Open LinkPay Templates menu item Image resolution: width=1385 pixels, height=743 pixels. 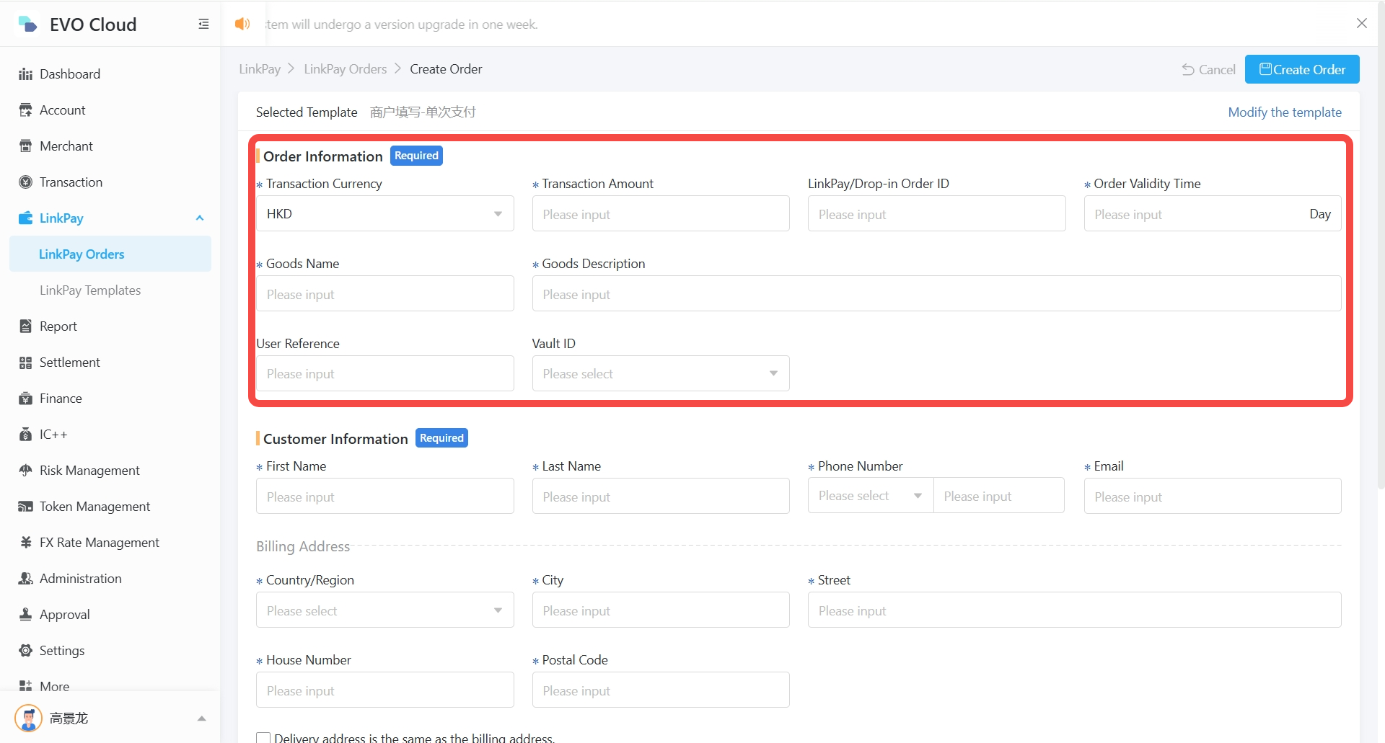point(90,290)
